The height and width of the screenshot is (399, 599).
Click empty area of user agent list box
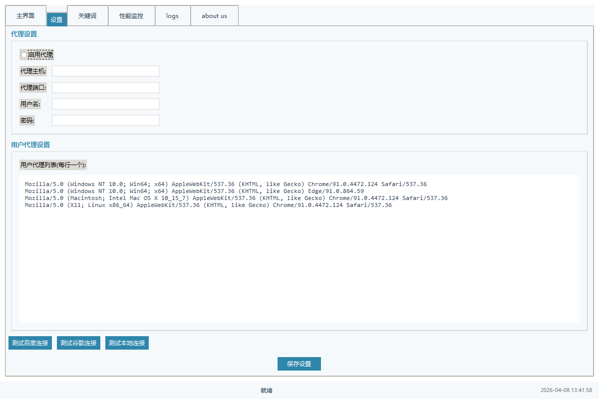pos(299,269)
